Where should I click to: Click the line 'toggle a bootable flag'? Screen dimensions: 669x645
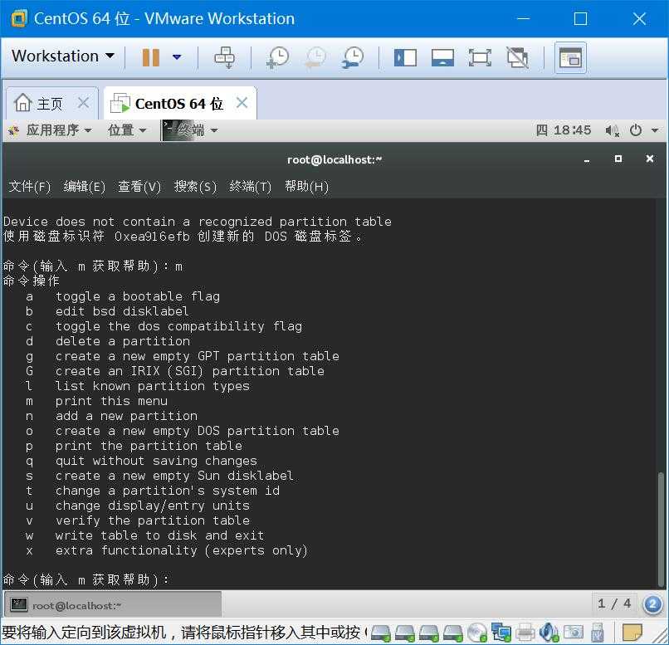(x=138, y=296)
